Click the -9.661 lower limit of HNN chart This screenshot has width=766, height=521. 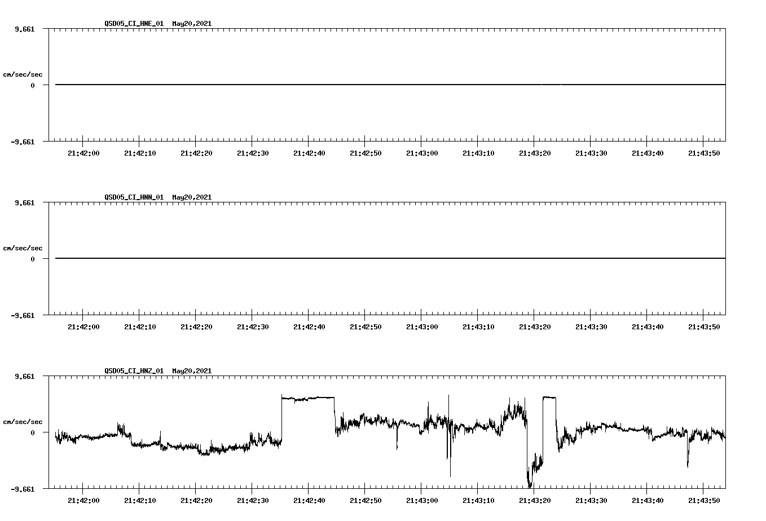pos(23,315)
